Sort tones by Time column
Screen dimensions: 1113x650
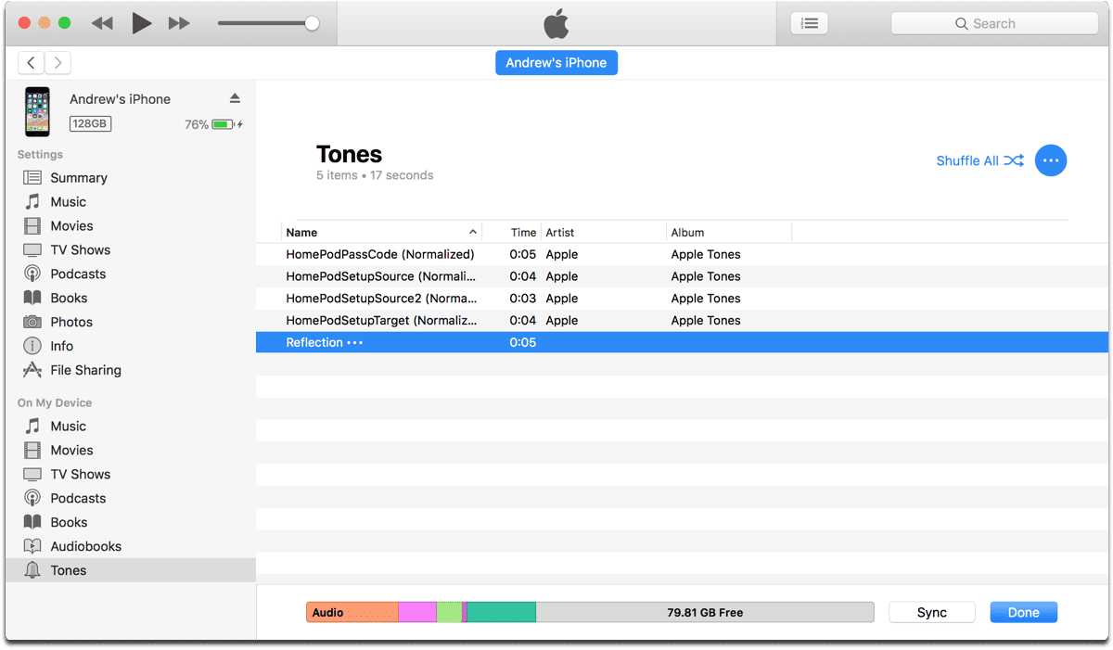(523, 233)
